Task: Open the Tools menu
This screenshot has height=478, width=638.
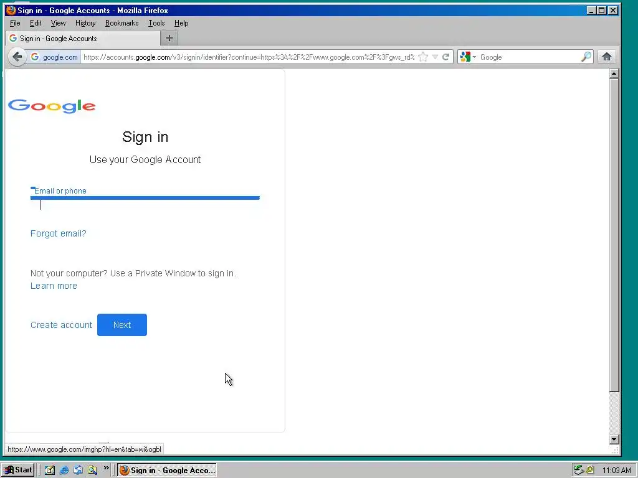Action: coord(156,23)
